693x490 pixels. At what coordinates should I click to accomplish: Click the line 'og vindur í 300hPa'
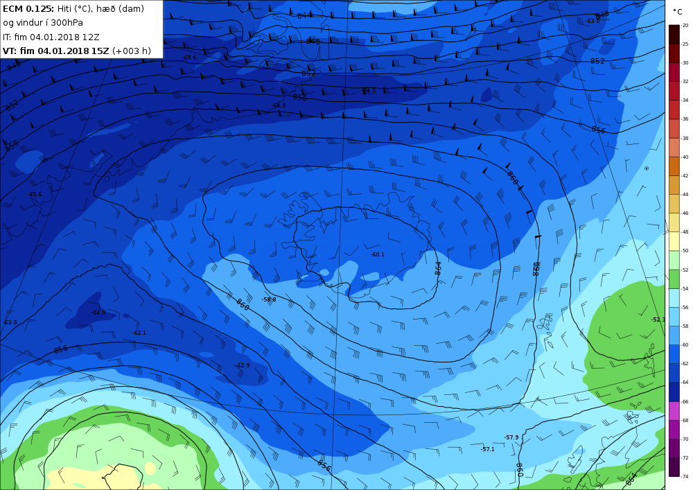coord(43,23)
